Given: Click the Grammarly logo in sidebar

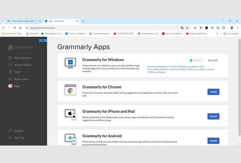Looking at the screenshot, I should (21, 47).
